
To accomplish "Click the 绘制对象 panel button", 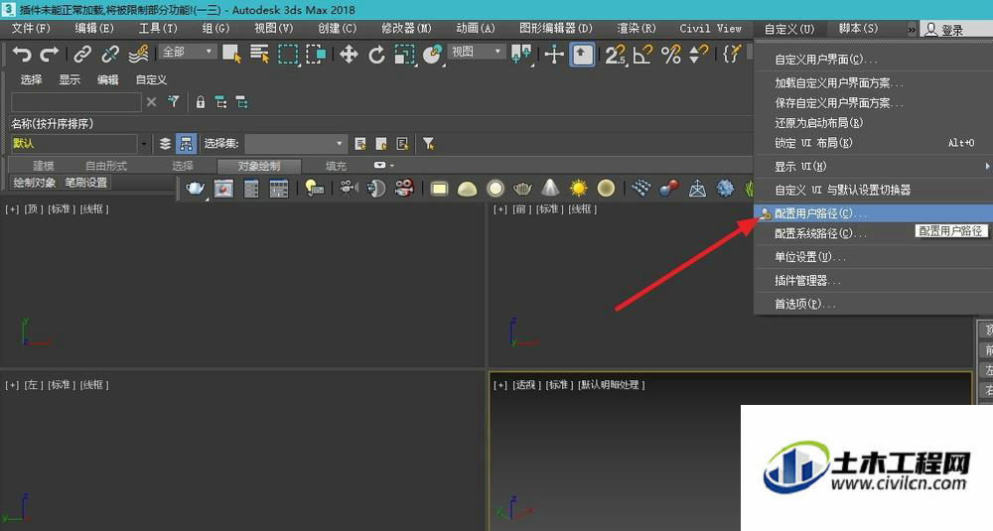I will click(x=34, y=183).
